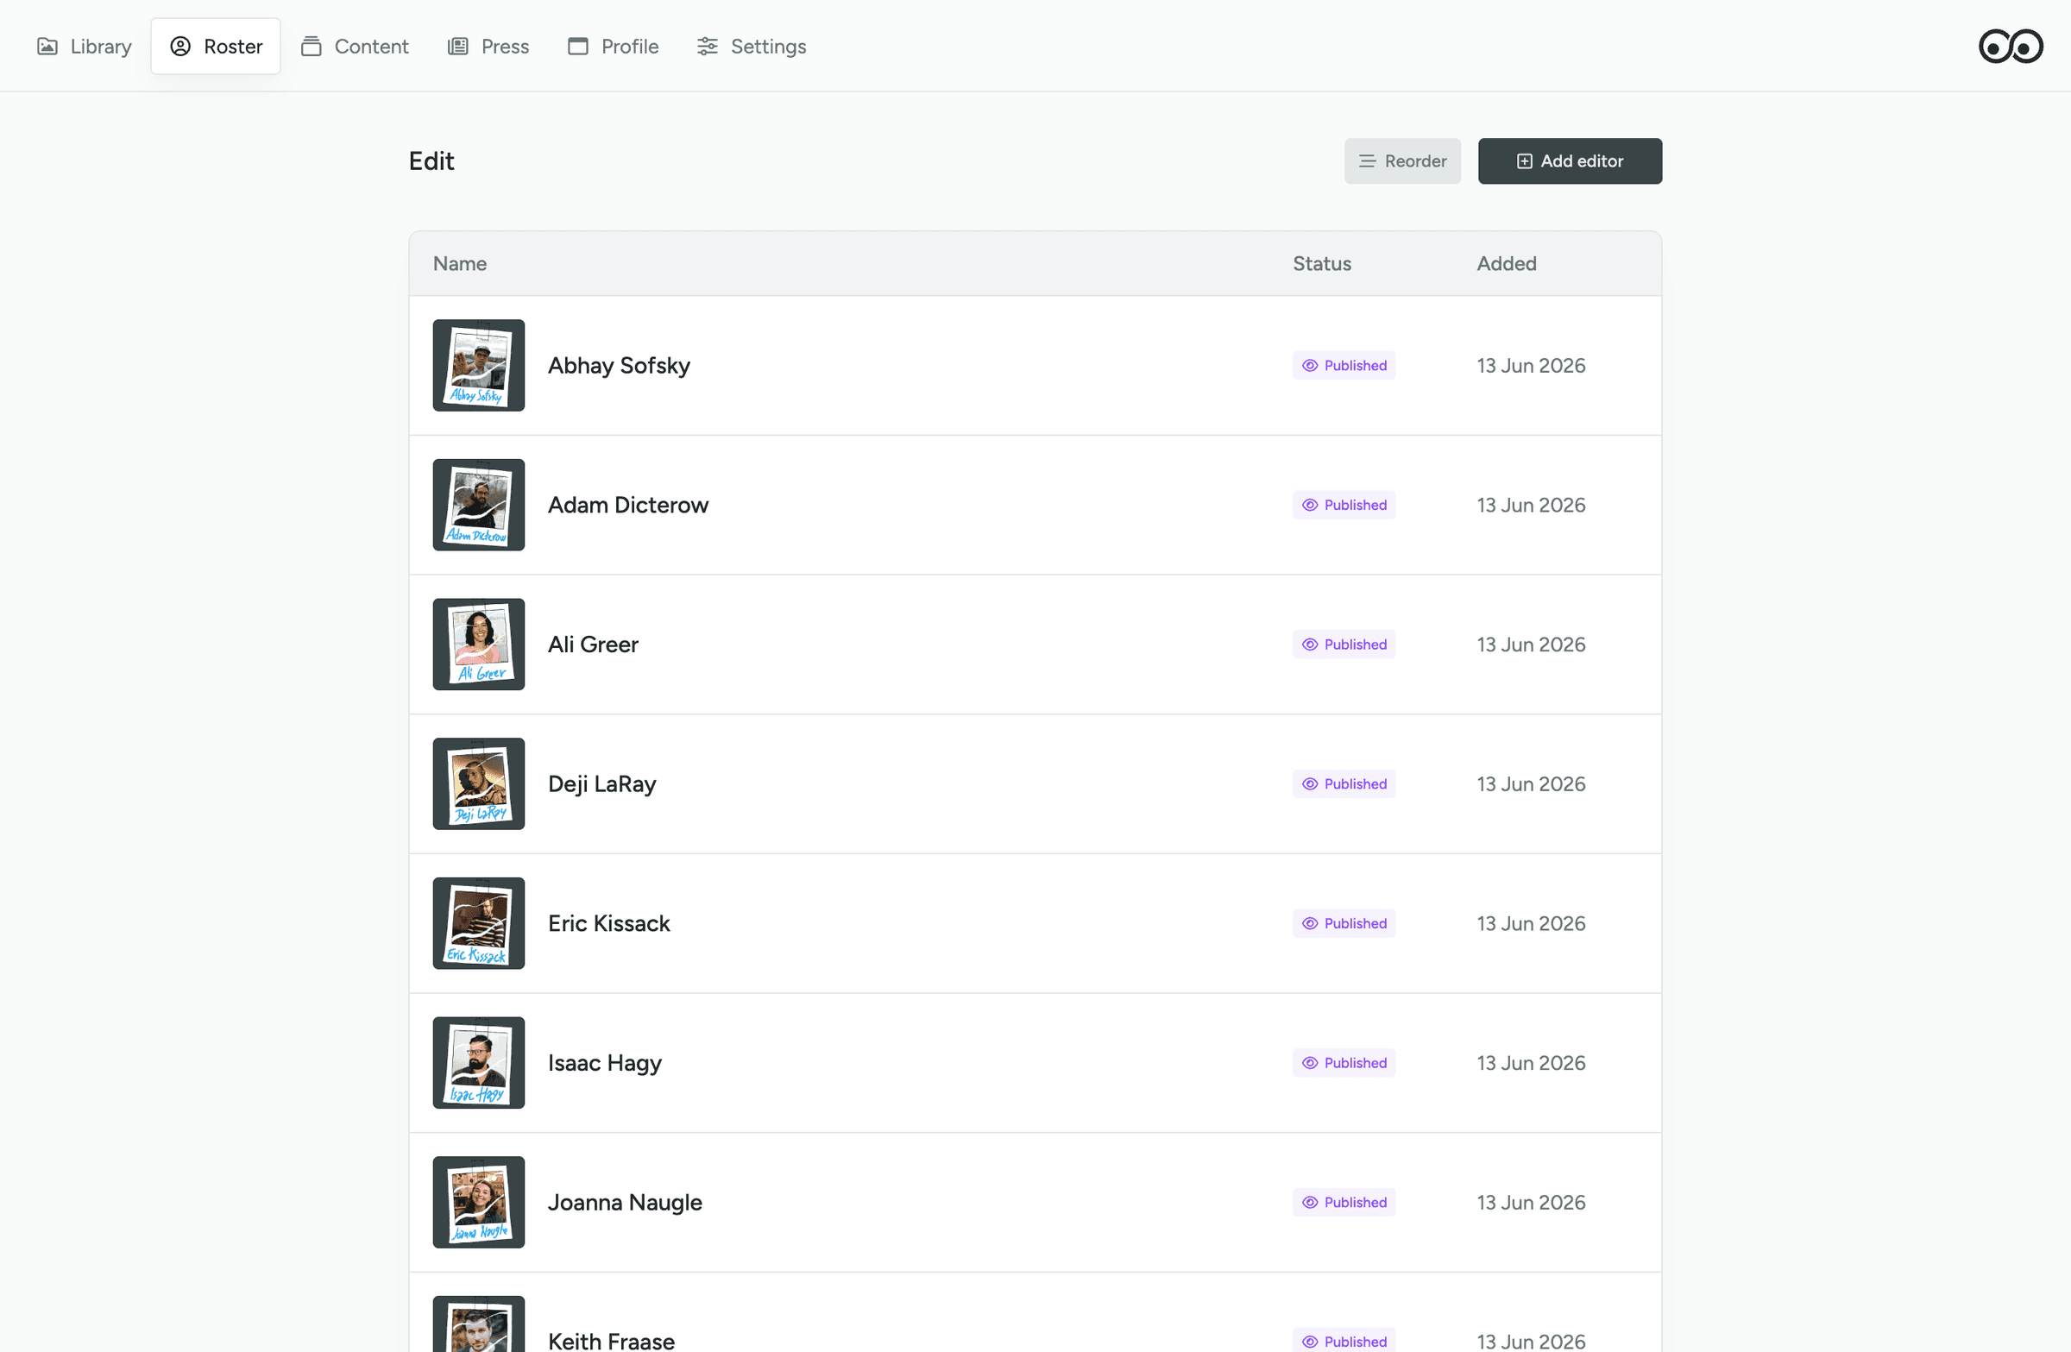Click Published badge for Ali Greer
This screenshot has width=2071, height=1352.
(x=1344, y=645)
